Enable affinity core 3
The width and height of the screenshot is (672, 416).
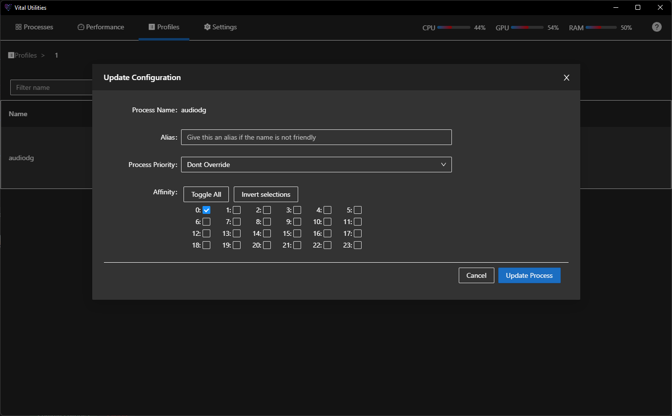coord(297,210)
